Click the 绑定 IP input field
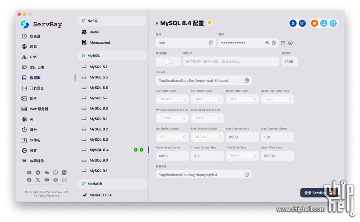The image size is (360, 222). click(231, 62)
